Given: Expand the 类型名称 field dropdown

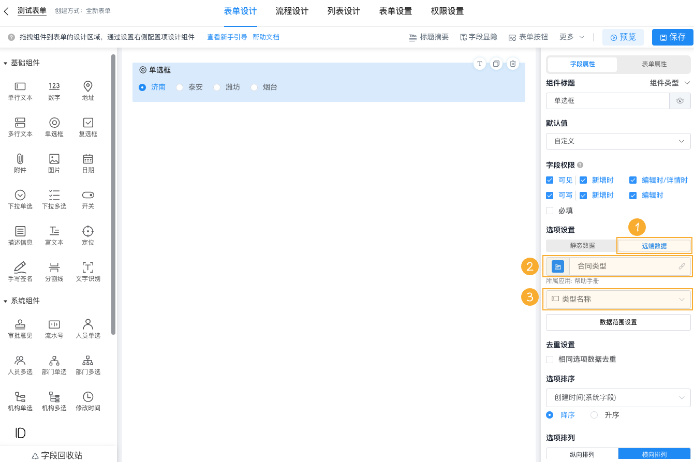Looking at the screenshot, I should [618, 300].
